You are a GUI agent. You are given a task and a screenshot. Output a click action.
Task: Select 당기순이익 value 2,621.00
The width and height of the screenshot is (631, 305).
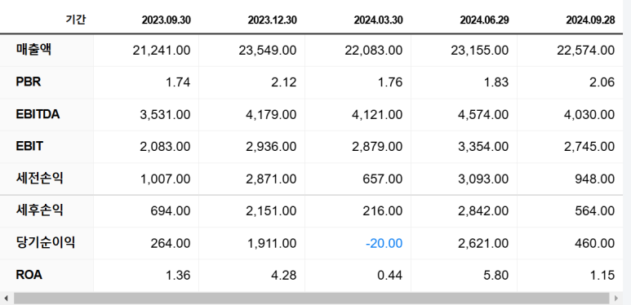(483, 243)
